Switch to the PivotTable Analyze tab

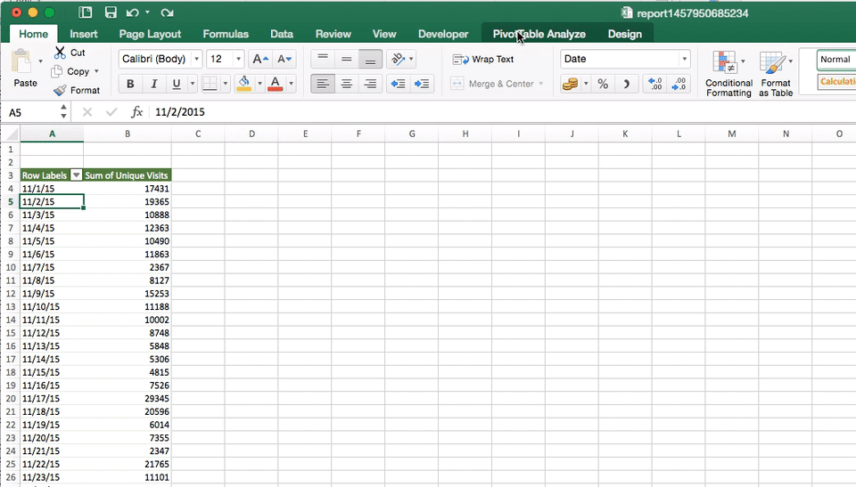pos(539,34)
